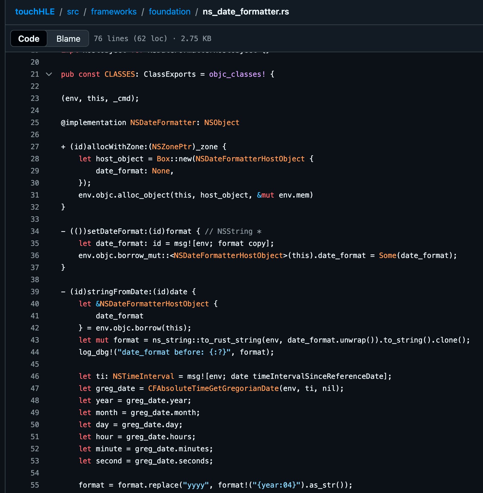Click 'Box' on line 28
The height and width of the screenshot is (493, 483).
163,159
